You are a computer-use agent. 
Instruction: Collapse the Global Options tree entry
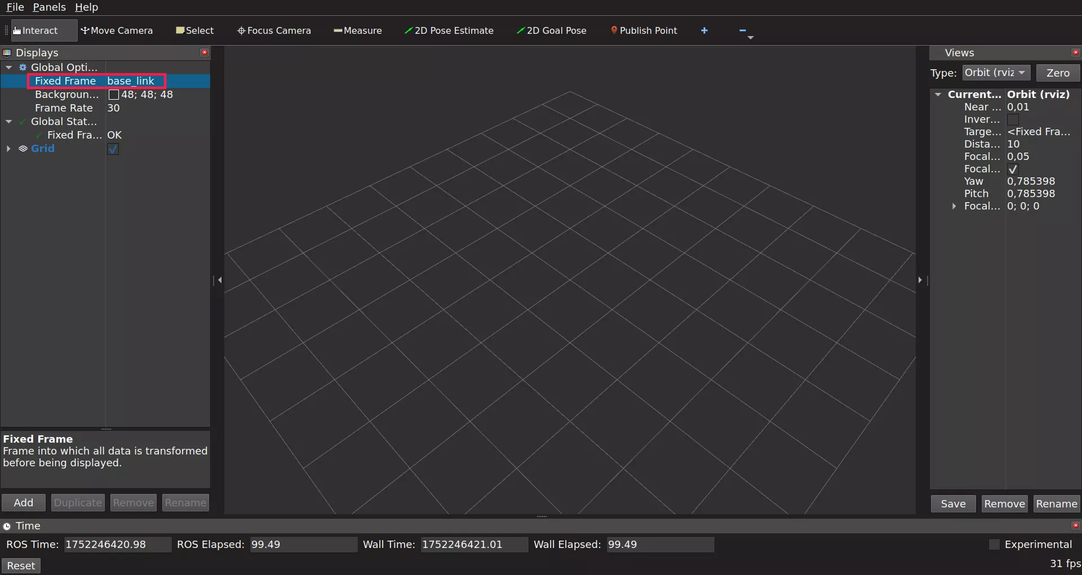point(8,67)
